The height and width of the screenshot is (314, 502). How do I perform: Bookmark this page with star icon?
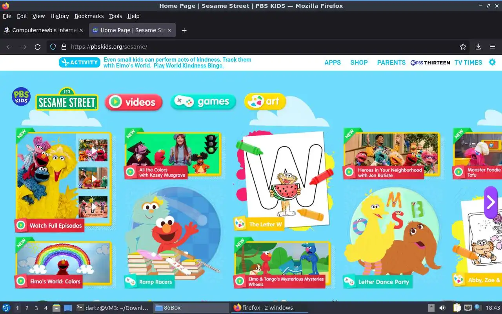(x=463, y=47)
